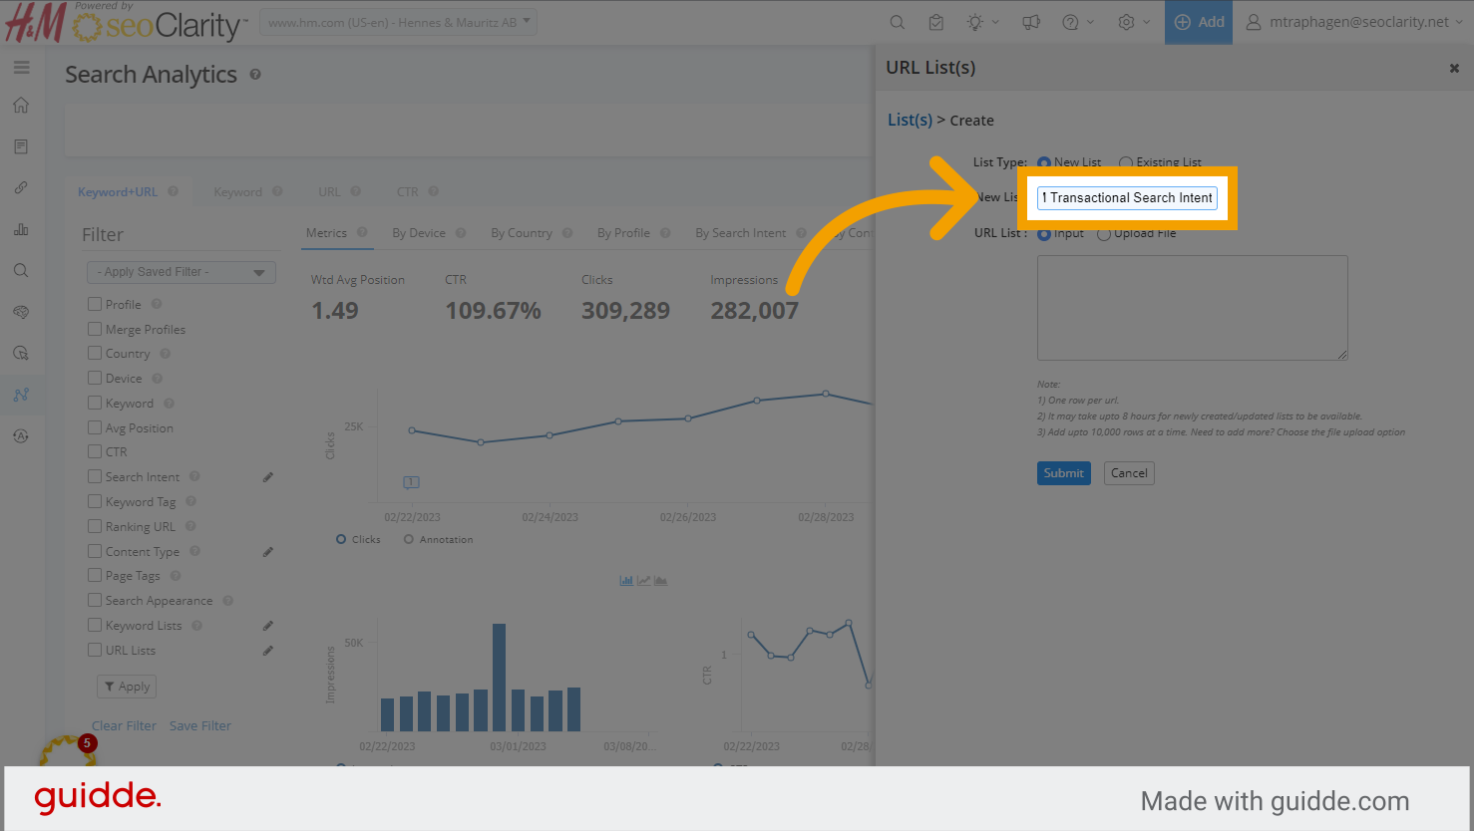
Task: Open the link sidebar icon
Action: [21, 187]
